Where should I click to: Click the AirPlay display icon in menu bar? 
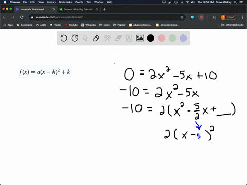coord(169,2)
